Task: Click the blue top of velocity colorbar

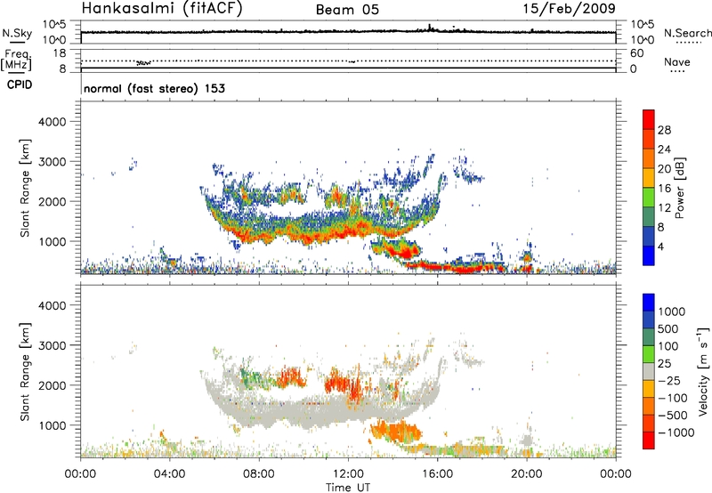Action: pyautogui.click(x=649, y=302)
